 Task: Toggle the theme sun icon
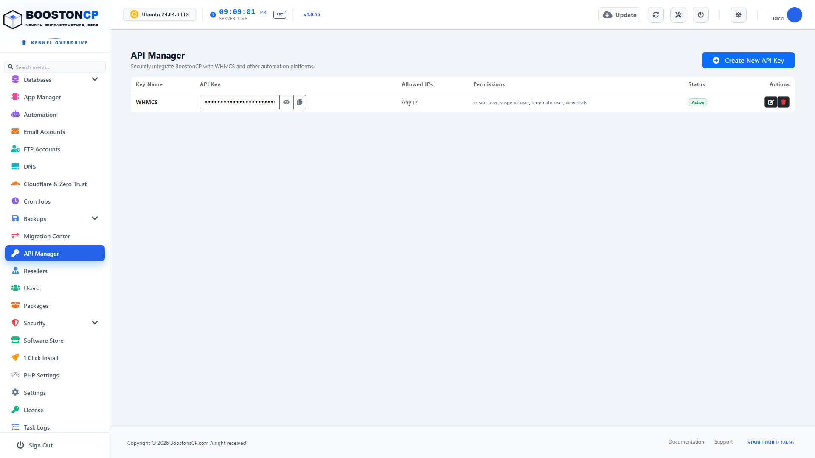coord(739,15)
